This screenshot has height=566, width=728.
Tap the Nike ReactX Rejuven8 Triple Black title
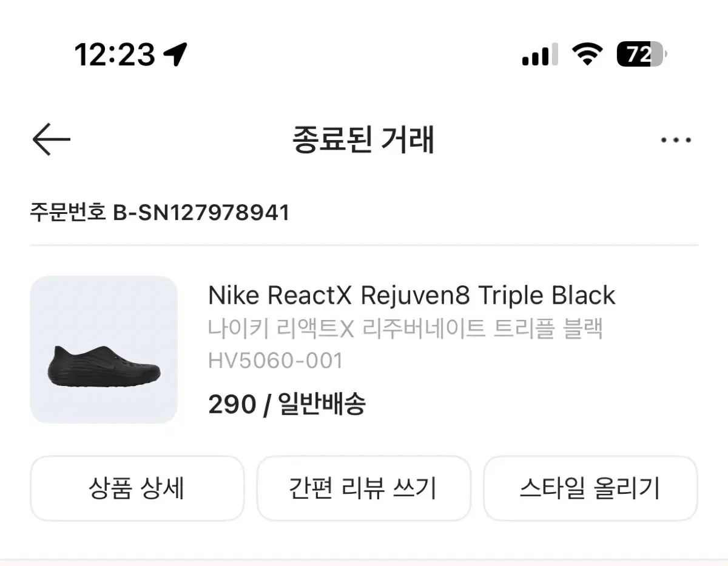tap(411, 296)
